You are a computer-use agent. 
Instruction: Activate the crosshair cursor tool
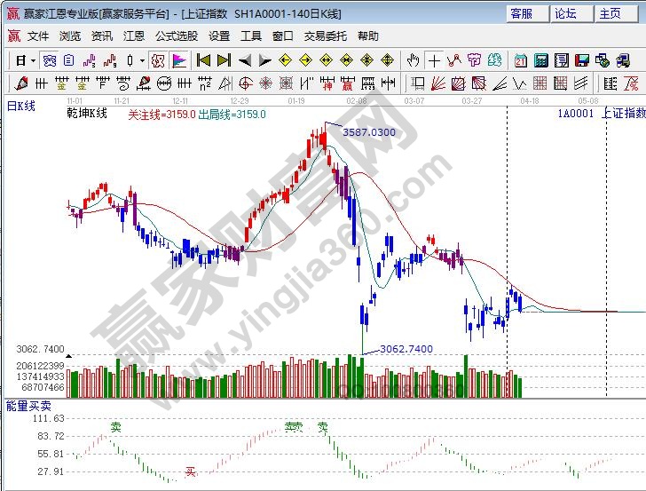[434, 60]
